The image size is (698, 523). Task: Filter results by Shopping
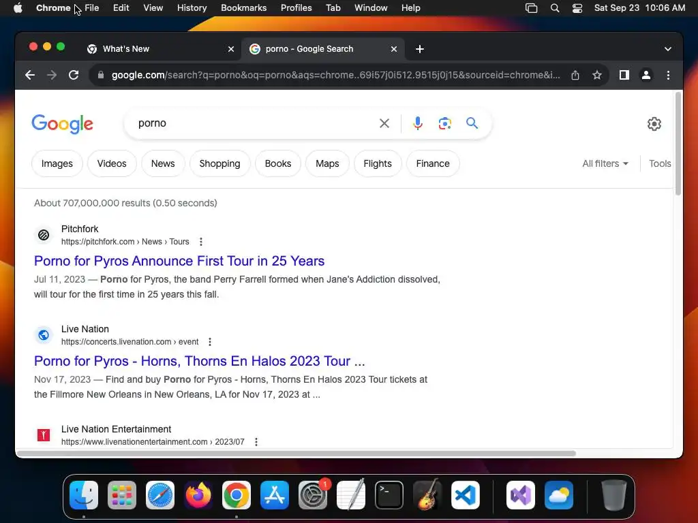[x=220, y=163]
